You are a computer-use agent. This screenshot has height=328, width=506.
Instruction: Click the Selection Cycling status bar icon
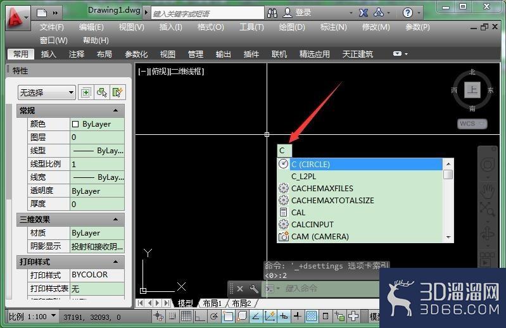(339, 316)
